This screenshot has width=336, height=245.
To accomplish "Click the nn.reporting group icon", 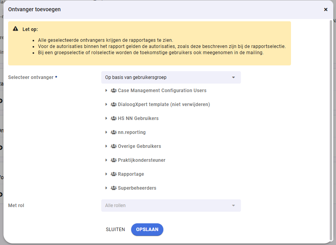I will click(113, 132).
